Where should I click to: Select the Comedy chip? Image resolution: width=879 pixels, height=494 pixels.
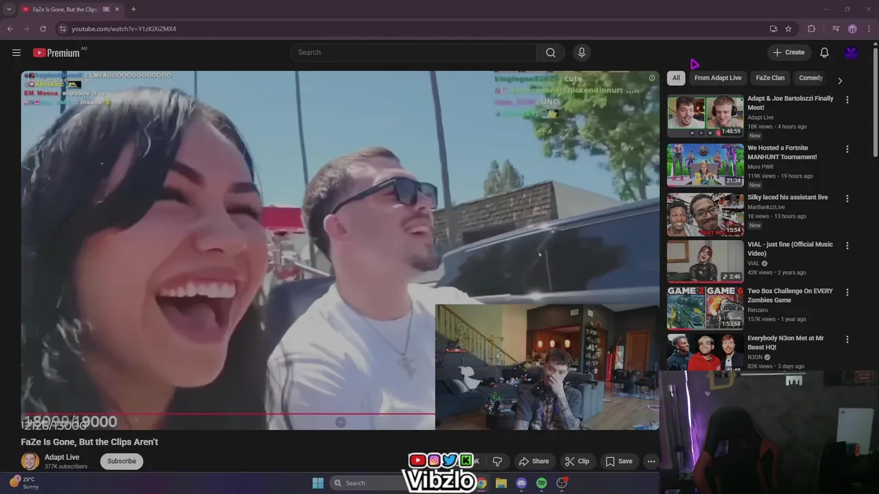coord(811,78)
